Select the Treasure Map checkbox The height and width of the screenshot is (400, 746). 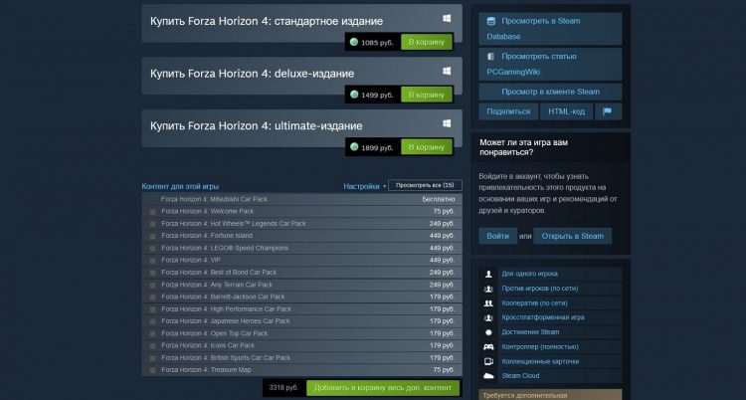(x=152, y=370)
